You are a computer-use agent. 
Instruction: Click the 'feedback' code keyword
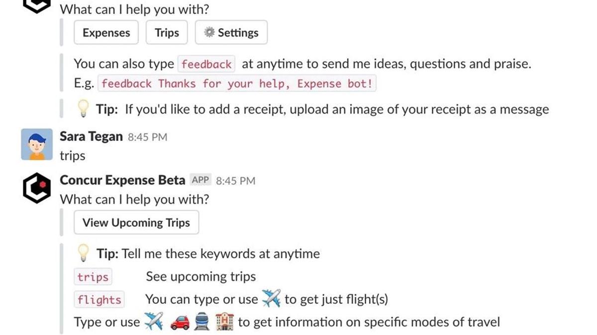coord(206,64)
